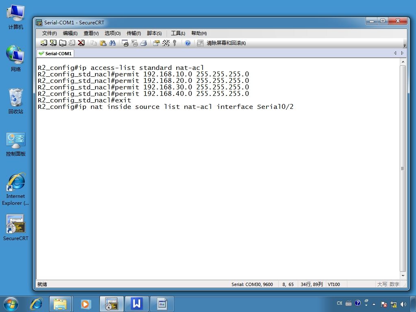Click the 'permit 192.168.10.0' terminal line
Viewport: 416px width, 312px height.
pos(143,74)
